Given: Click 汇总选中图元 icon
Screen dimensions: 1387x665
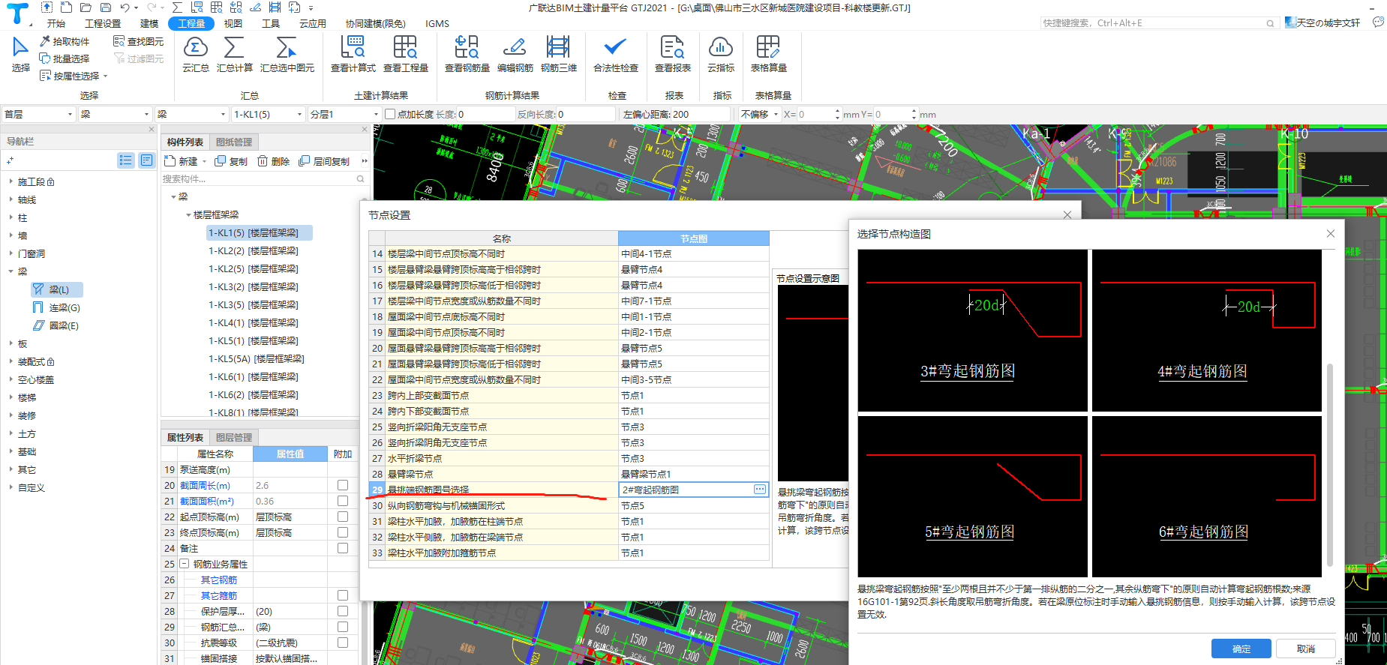Looking at the screenshot, I should click(287, 54).
